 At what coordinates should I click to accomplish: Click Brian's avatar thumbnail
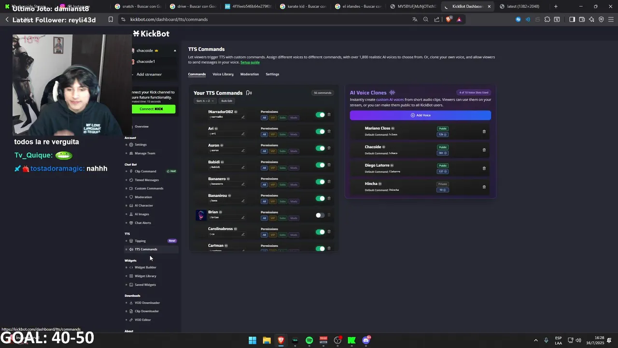201,215
